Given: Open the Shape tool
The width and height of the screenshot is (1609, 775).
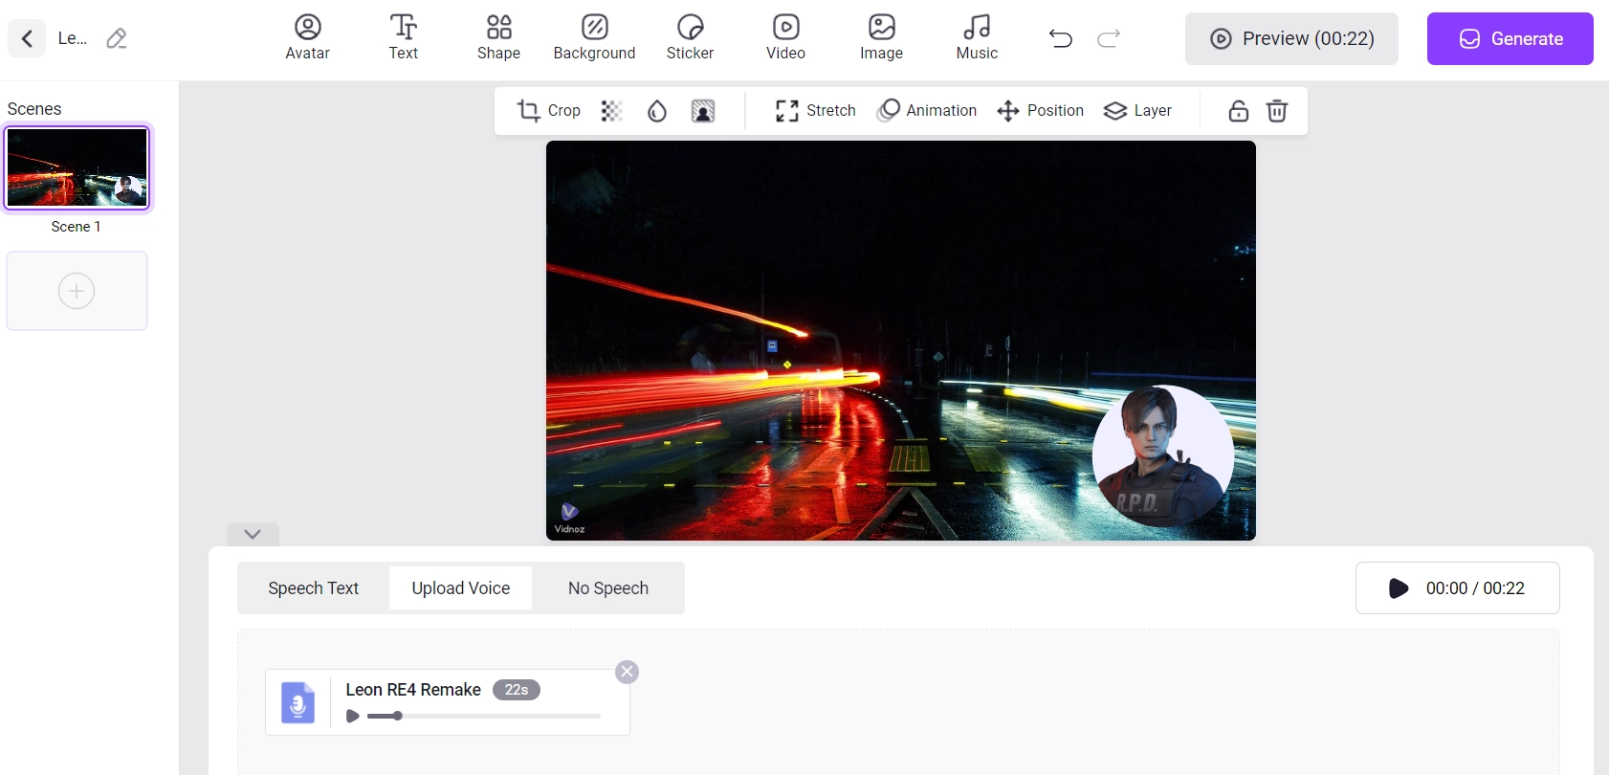Looking at the screenshot, I should coord(498,38).
